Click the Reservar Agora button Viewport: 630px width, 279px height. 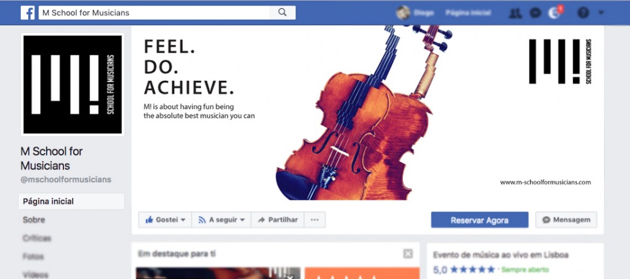click(x=480, y=220)
